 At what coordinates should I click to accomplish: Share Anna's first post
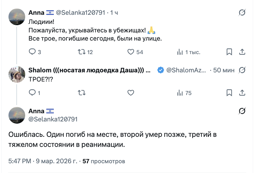point(242,52)
